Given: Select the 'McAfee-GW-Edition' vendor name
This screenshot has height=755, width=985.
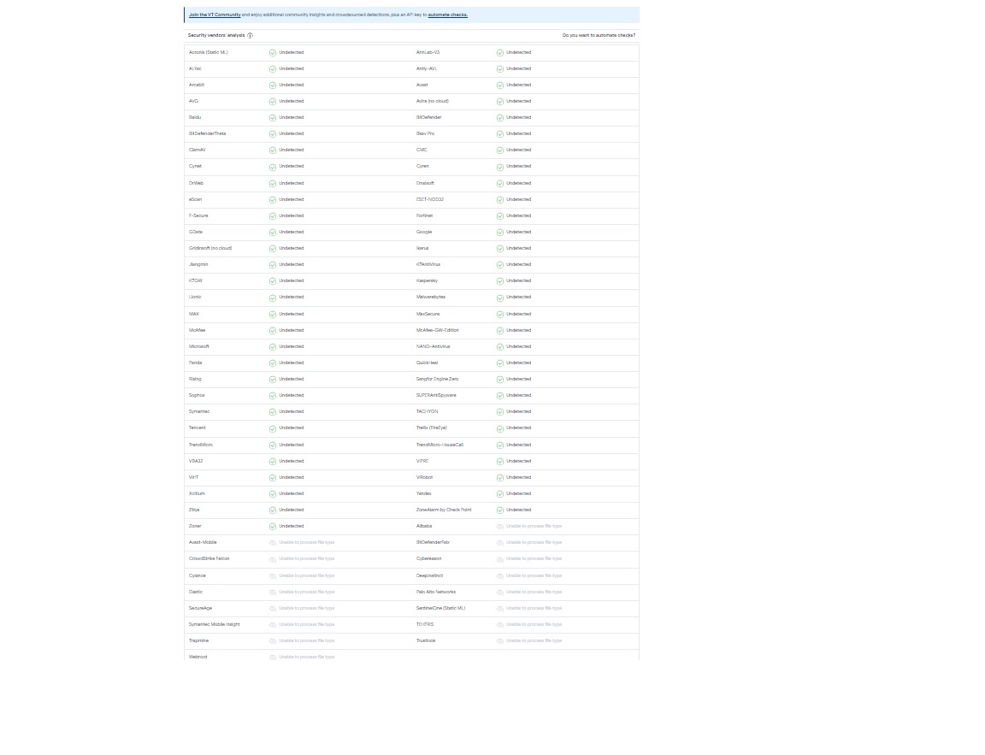Looking at the screenshot, I should tap(437, 330).
